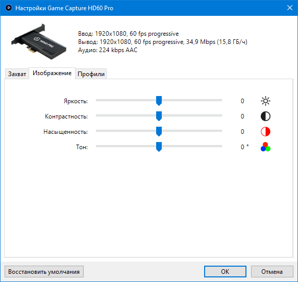Click the Тон value 0 °
The image size is (298, 282).
244,147
